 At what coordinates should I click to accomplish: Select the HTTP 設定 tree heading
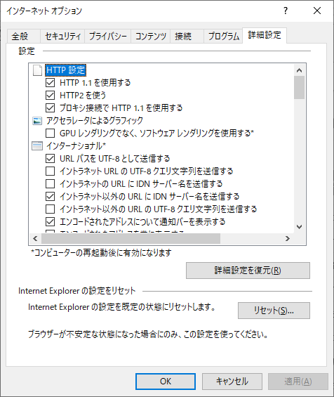(x=66, y=70)
